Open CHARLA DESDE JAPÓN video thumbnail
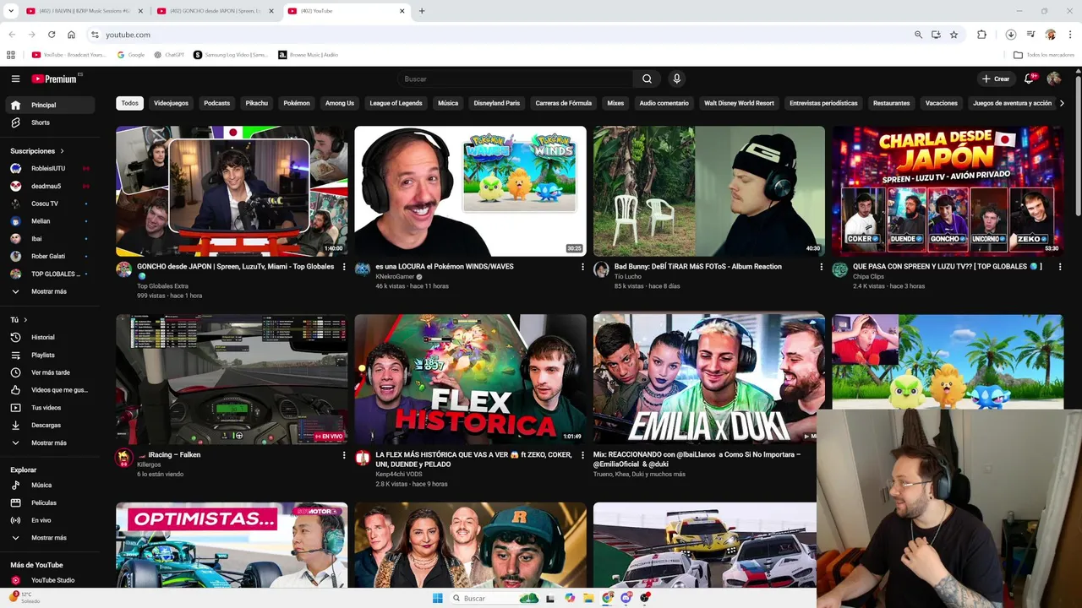This screenshot has height=608, width=1082. tap(948, 191)
